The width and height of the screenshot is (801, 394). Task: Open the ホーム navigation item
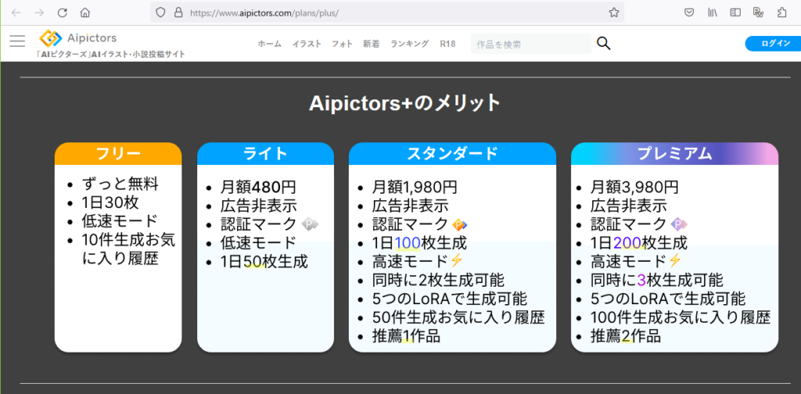pyautogui.click(x=269, y=44)
